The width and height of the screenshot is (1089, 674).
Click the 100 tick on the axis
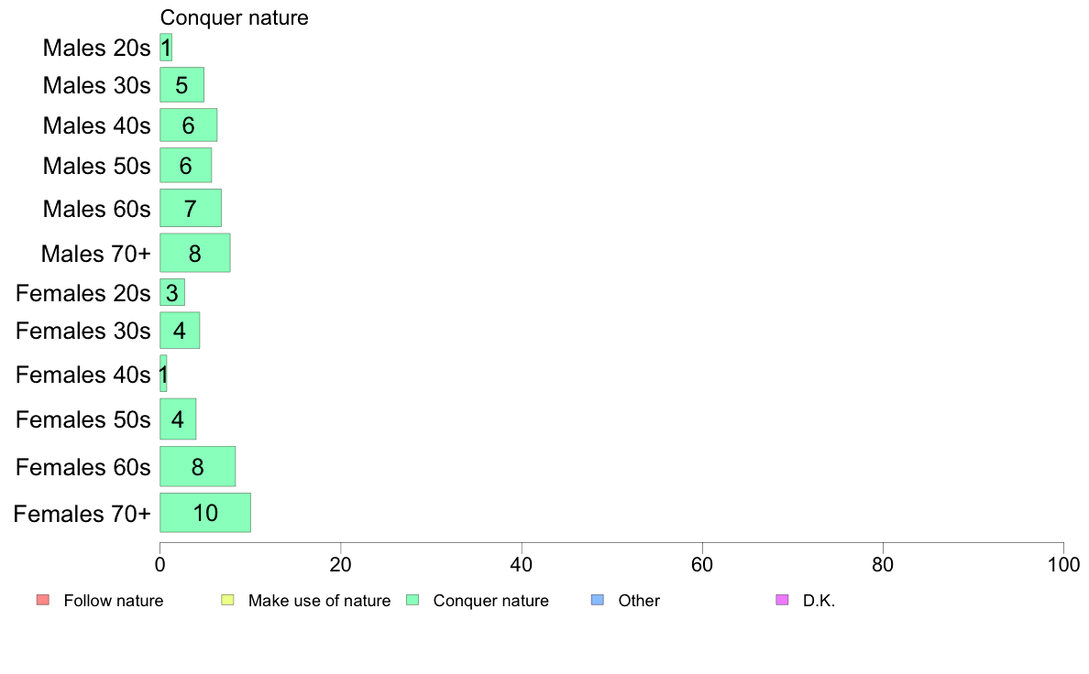[1063, 565]
